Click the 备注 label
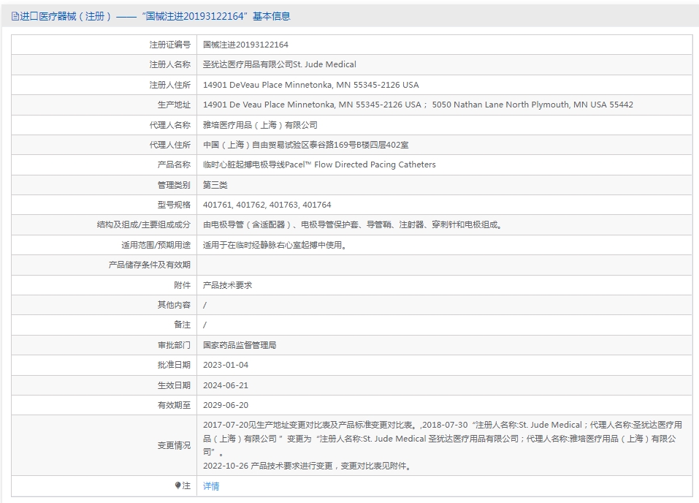This screenshot has height=503, width=699. pyautogui.click(x=182, y=325)
